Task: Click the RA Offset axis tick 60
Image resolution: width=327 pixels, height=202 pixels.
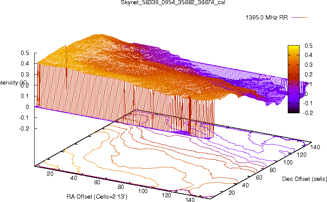Action: coord(97,183)
